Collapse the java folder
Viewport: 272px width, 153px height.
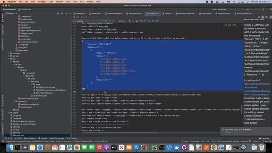pos(14,65)
